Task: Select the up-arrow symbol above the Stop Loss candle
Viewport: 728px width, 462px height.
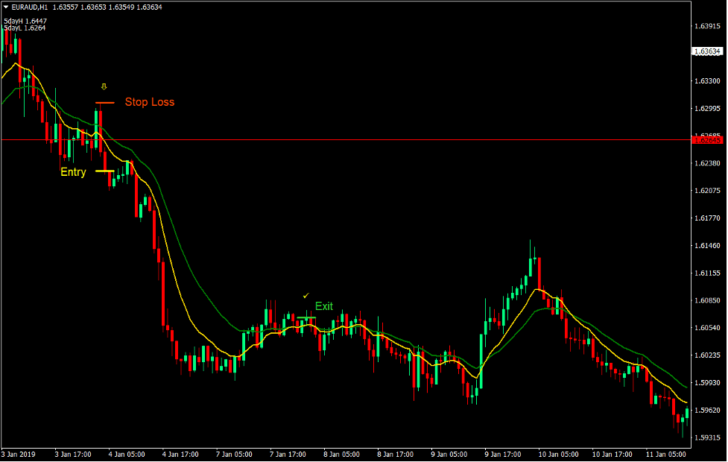Action: pyautogui.click(x=104, y=86)
